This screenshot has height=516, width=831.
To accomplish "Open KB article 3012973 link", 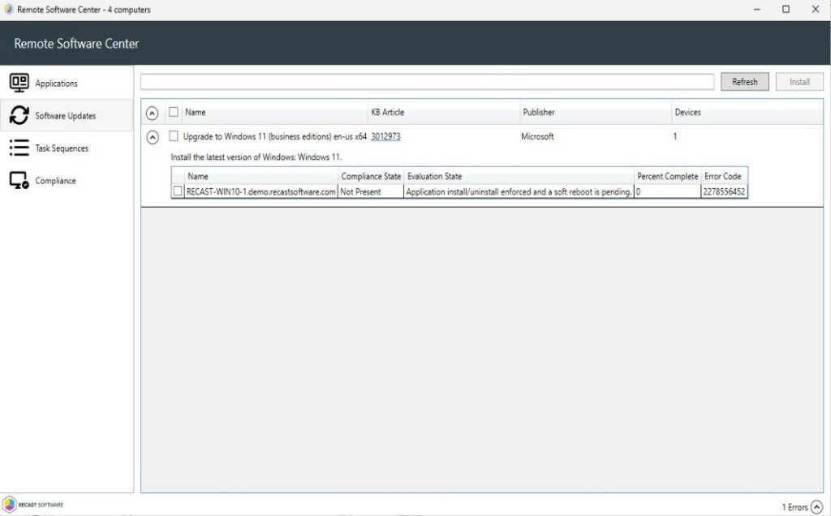I will tap(385, 136).
